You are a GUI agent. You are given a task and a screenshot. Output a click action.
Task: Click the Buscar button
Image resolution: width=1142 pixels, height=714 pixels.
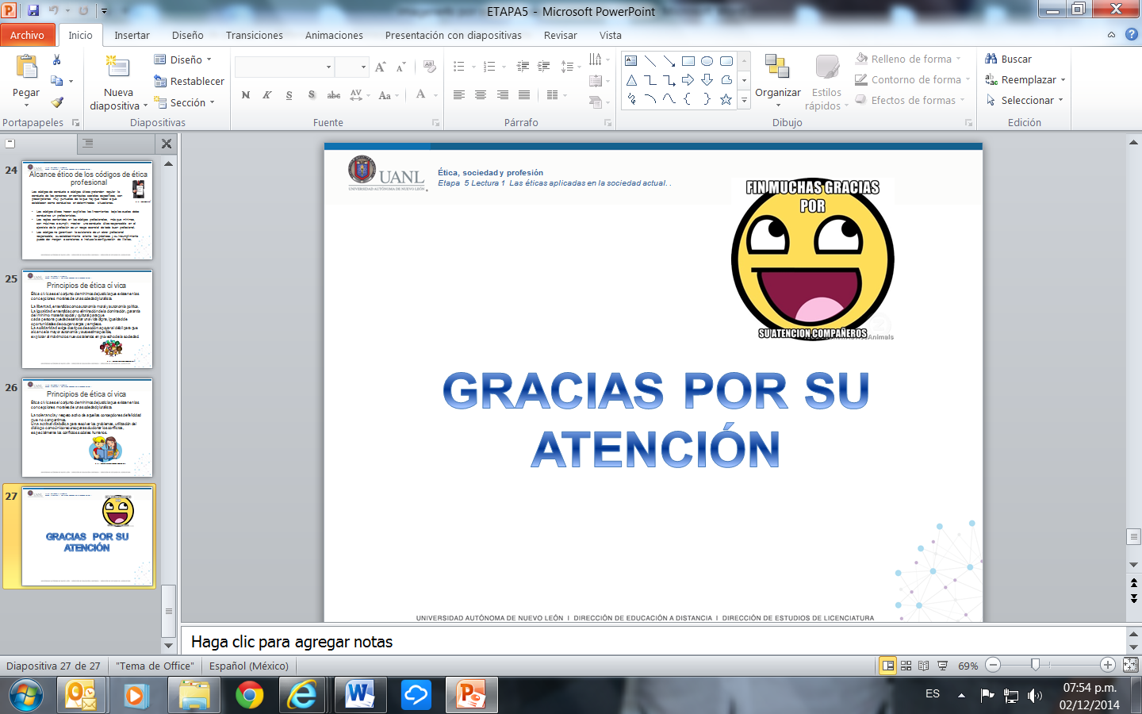coord(1008,59)
